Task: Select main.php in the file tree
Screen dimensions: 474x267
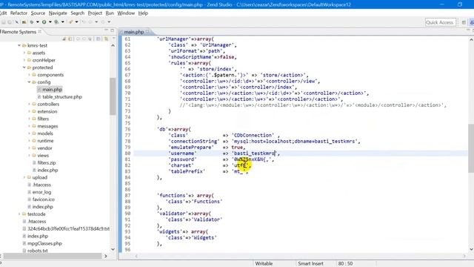Action: [x=52, y=90]
